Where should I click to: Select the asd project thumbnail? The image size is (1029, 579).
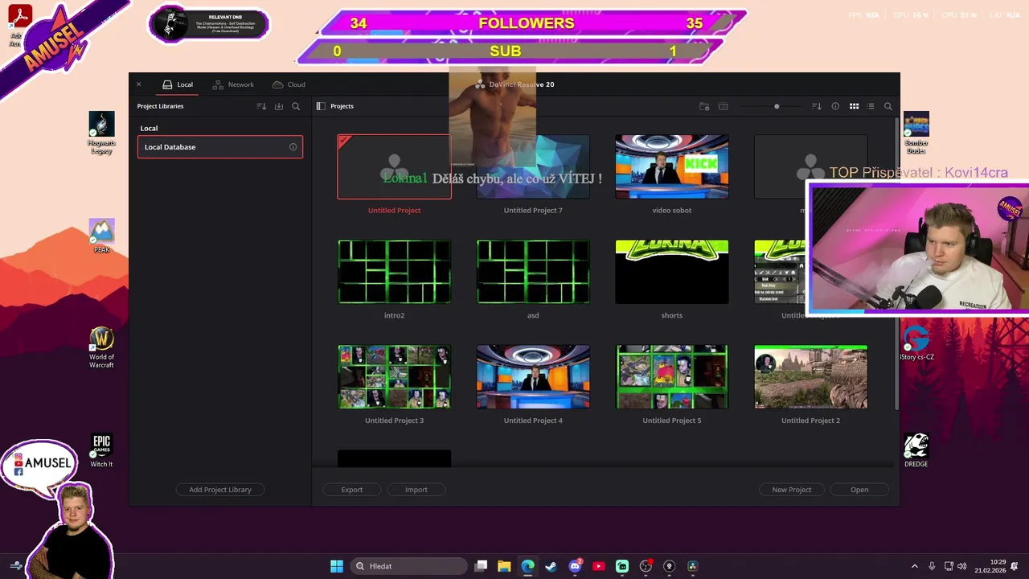point(533,272)
